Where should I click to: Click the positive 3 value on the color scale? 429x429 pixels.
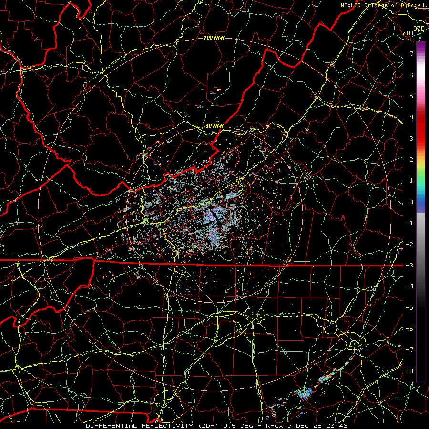411,138
